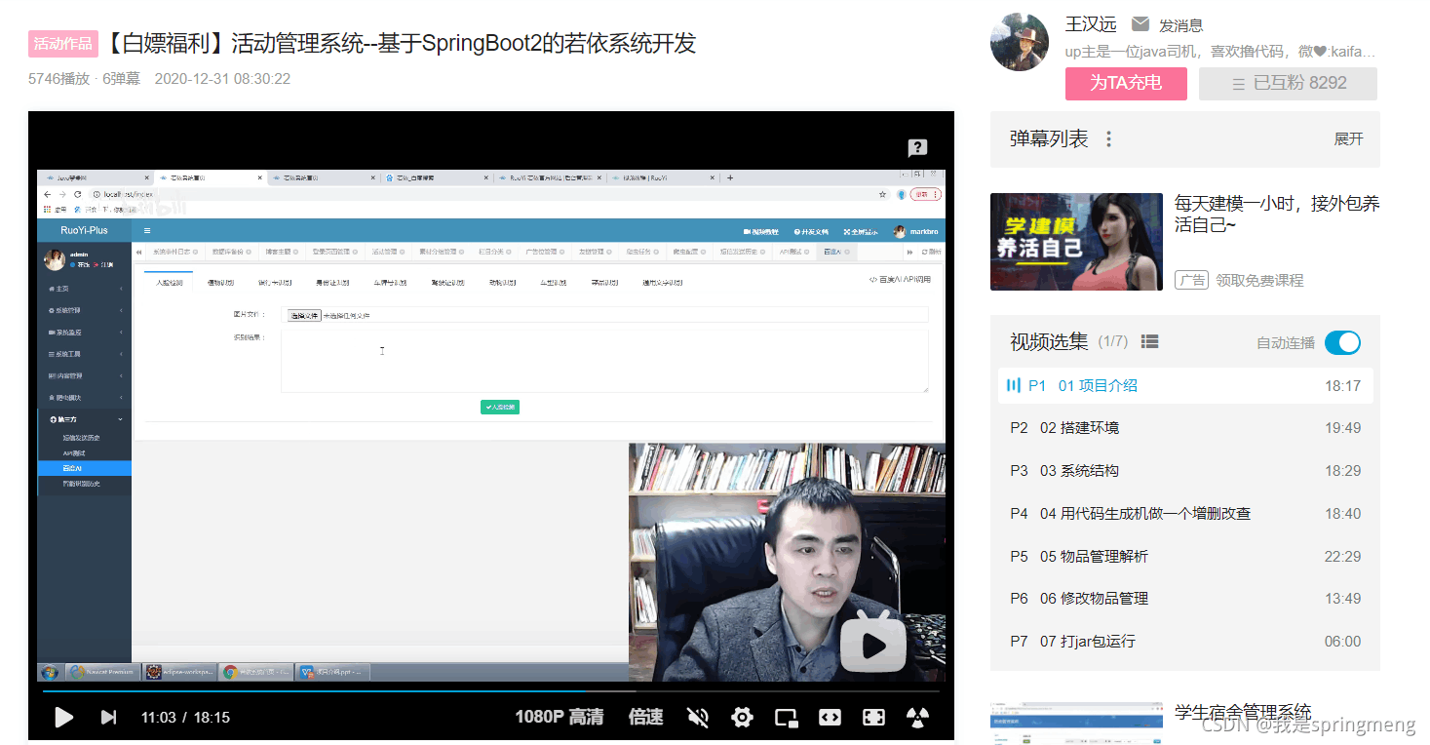The width and height of the screenshot is (1430, 745).
Task: Select P2 02 搭建环境 episode
Action: click(x=1185, y=428)
